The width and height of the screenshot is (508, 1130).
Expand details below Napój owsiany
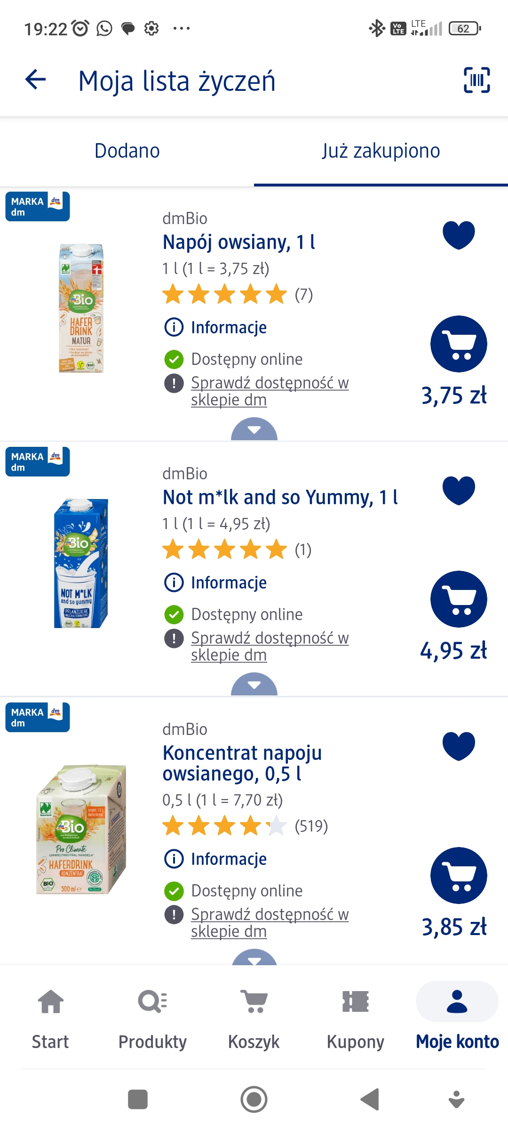coord(254,429)
